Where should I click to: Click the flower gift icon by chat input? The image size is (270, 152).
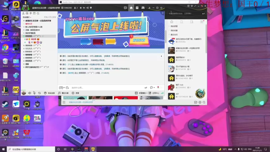click(158, 87)
